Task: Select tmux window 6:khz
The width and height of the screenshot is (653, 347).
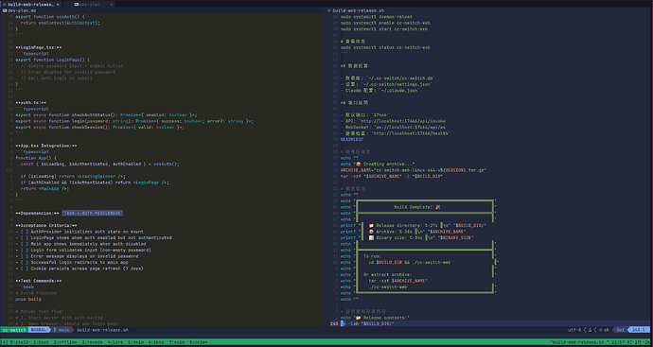Action: click(x=157, y=342)
